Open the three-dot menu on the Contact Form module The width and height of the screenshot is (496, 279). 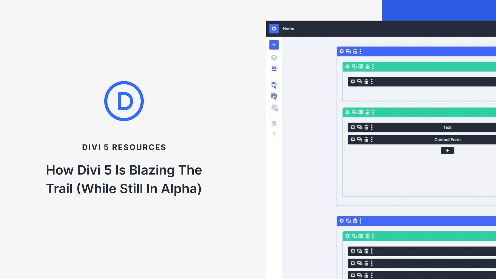pyautogui.click(x=371, y=139)
